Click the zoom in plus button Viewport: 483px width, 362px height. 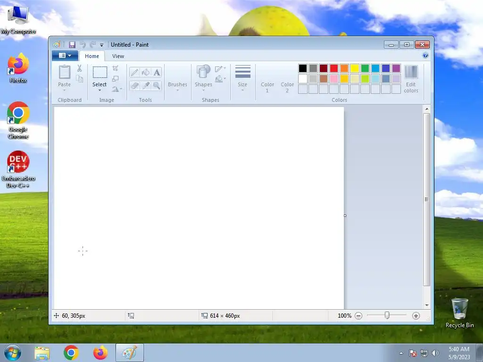(x=416, y=316)
